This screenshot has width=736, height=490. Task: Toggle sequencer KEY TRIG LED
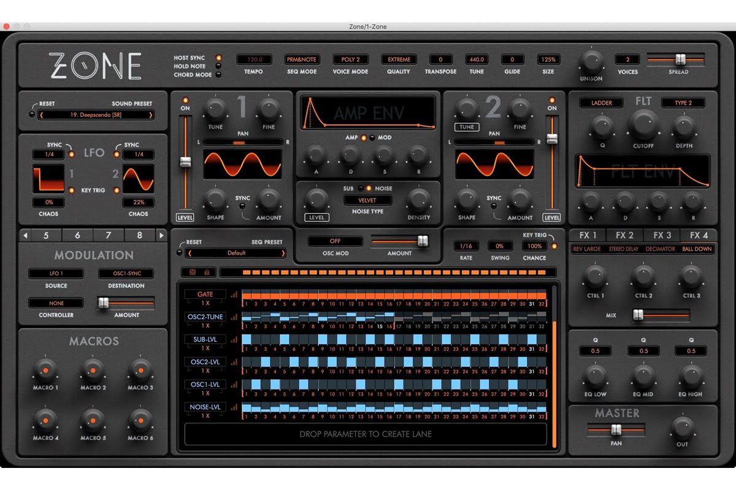click(554, 246)
